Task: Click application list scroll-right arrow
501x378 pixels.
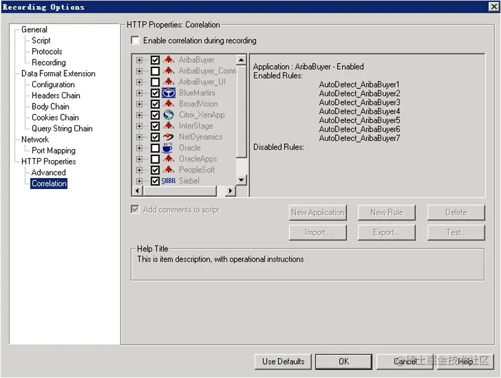Action: [231, 191]
